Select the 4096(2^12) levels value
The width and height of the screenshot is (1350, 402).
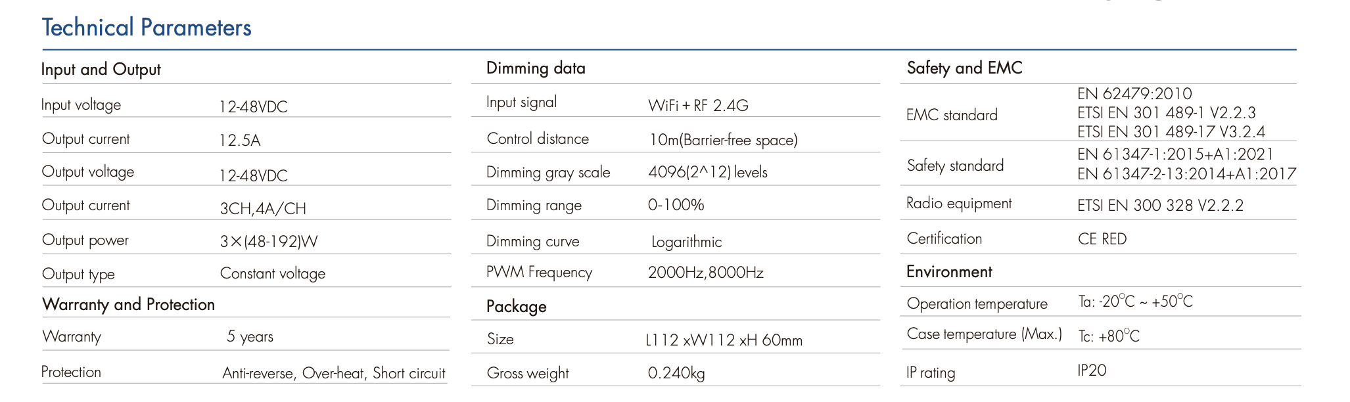pyautogui.click(x=708, y=173)
